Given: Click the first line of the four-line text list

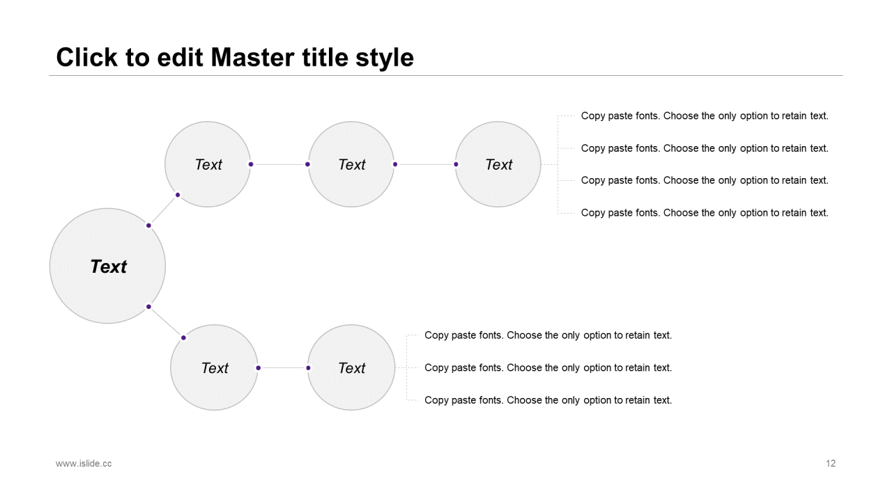Looking at the screenshot, I should (x=705, y=116).
